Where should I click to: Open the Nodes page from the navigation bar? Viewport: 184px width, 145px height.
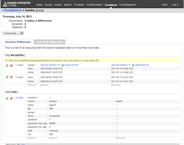tap(39, 5)
